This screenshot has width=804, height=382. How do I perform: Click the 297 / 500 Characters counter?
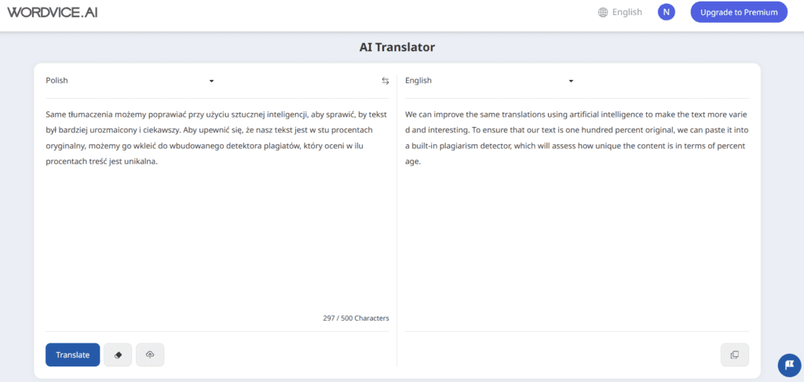(x=356, y=318)
